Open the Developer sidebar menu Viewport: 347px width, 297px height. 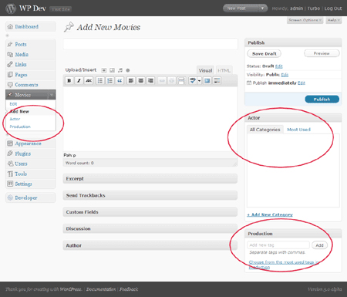click(x=26, y=197)
